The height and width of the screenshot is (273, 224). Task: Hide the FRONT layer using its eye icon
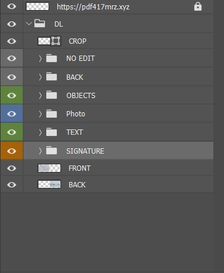point(12,168)
